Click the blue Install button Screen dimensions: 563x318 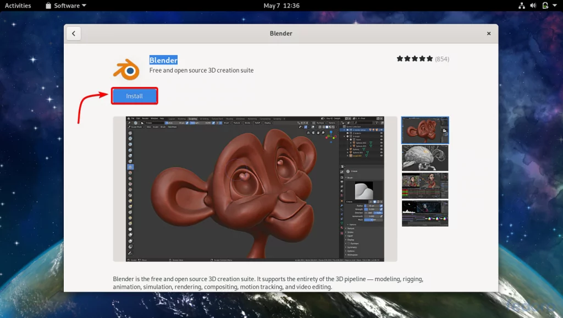click(134, 96)
